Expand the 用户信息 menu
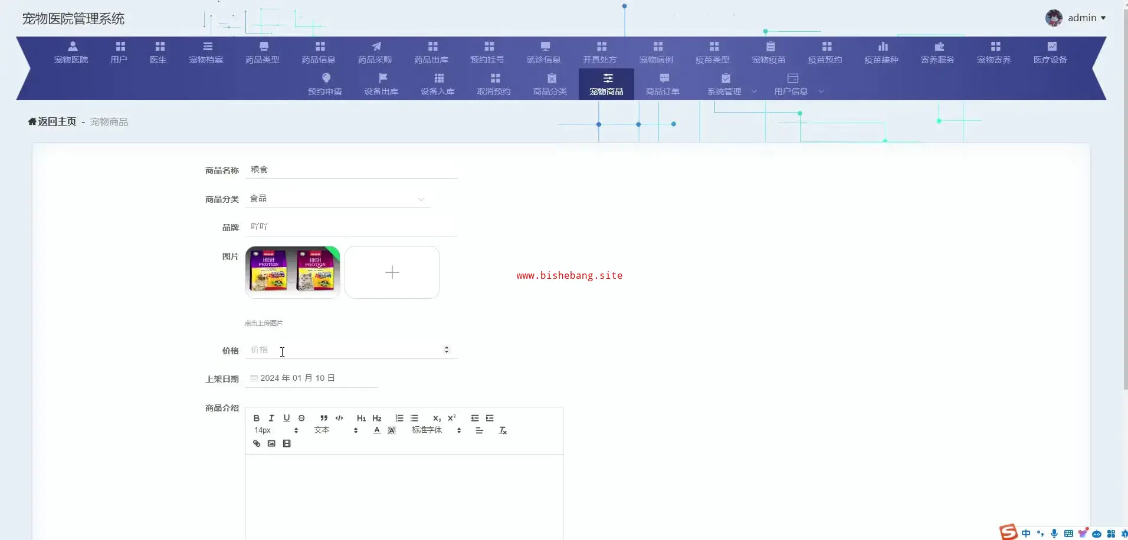Viewport: 1128px width, 540px height. click(x=798, y=84)
